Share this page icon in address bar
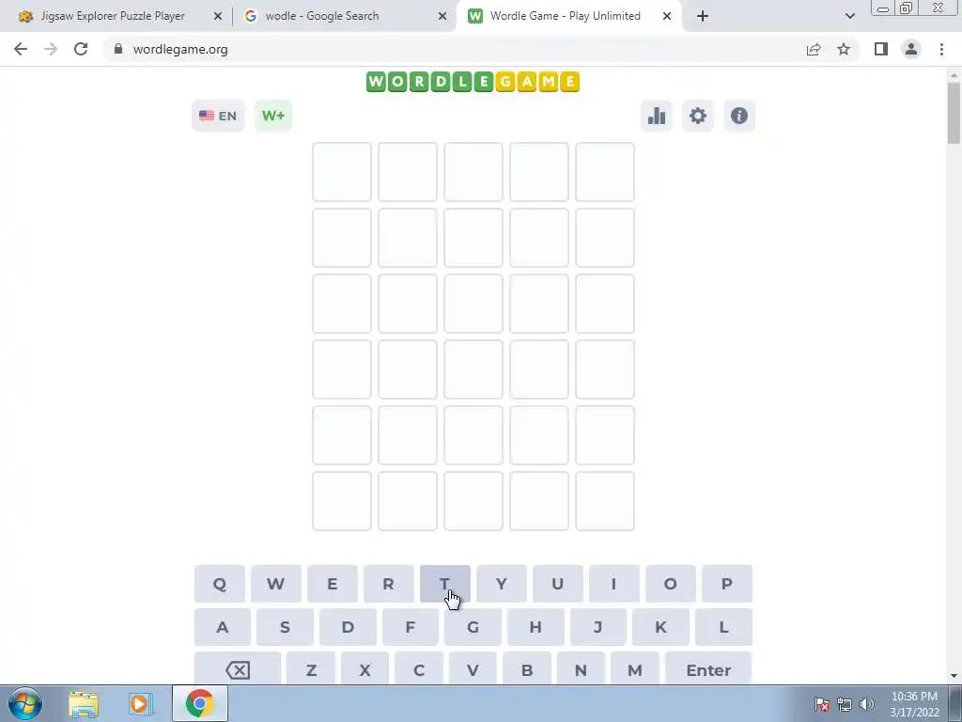Screen dimensions: 962x722 [814, 49]
